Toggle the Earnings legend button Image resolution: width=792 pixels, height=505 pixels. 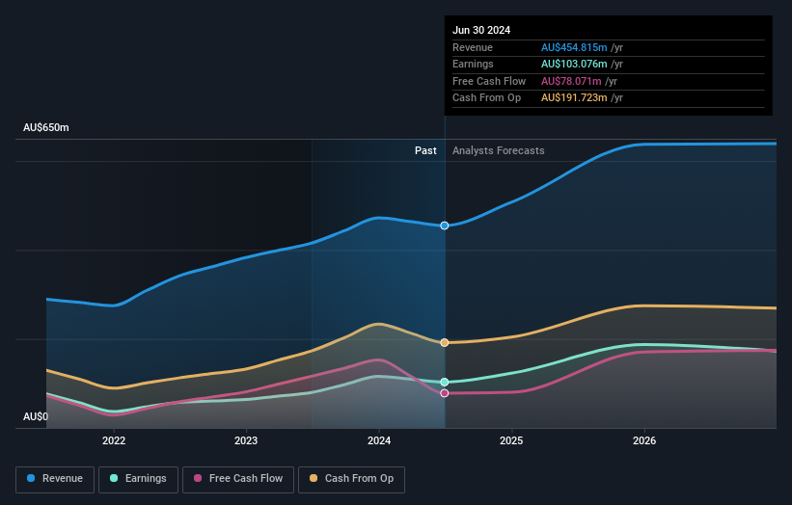click(x=138, y=479)
